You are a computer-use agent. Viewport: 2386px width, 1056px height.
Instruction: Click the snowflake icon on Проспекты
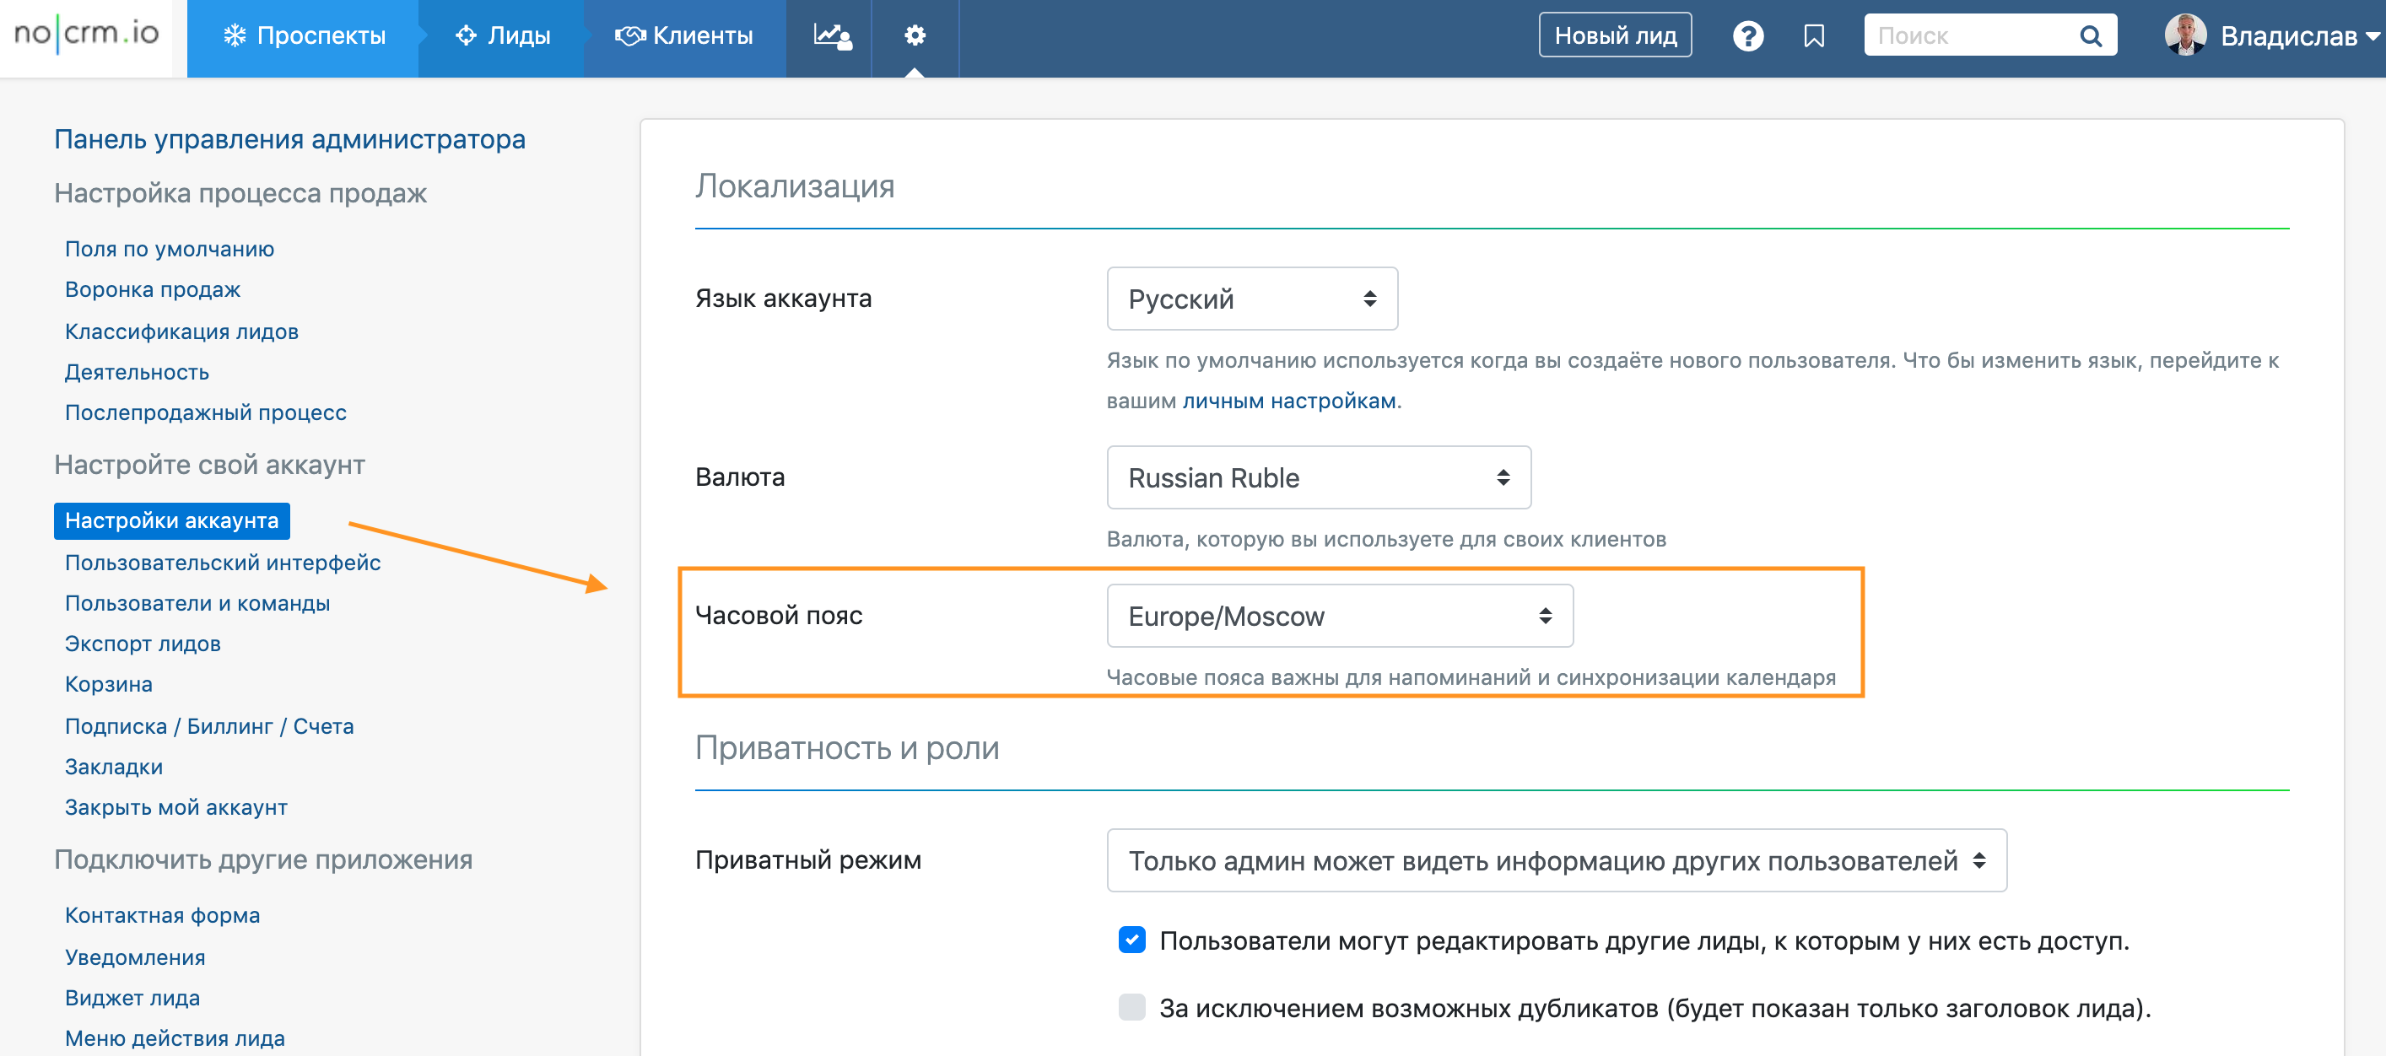pos(235,36)
